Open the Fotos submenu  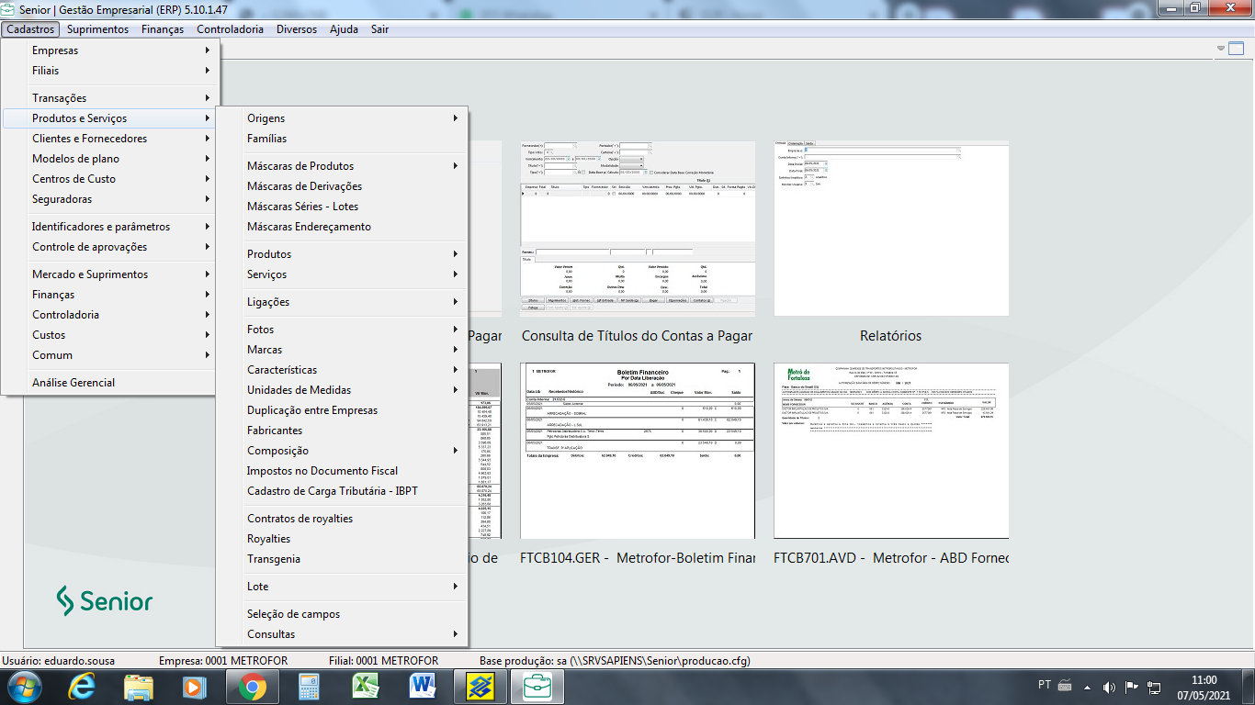342,330
